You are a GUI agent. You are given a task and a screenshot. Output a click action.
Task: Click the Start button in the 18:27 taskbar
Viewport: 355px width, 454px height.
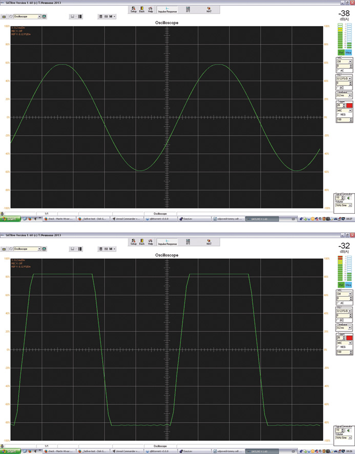(10, 219)
